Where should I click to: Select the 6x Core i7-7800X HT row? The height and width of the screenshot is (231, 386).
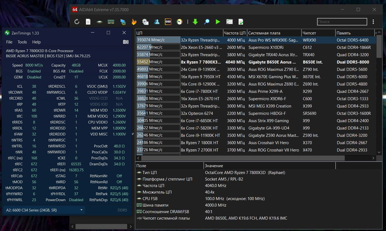click(256, 91)
